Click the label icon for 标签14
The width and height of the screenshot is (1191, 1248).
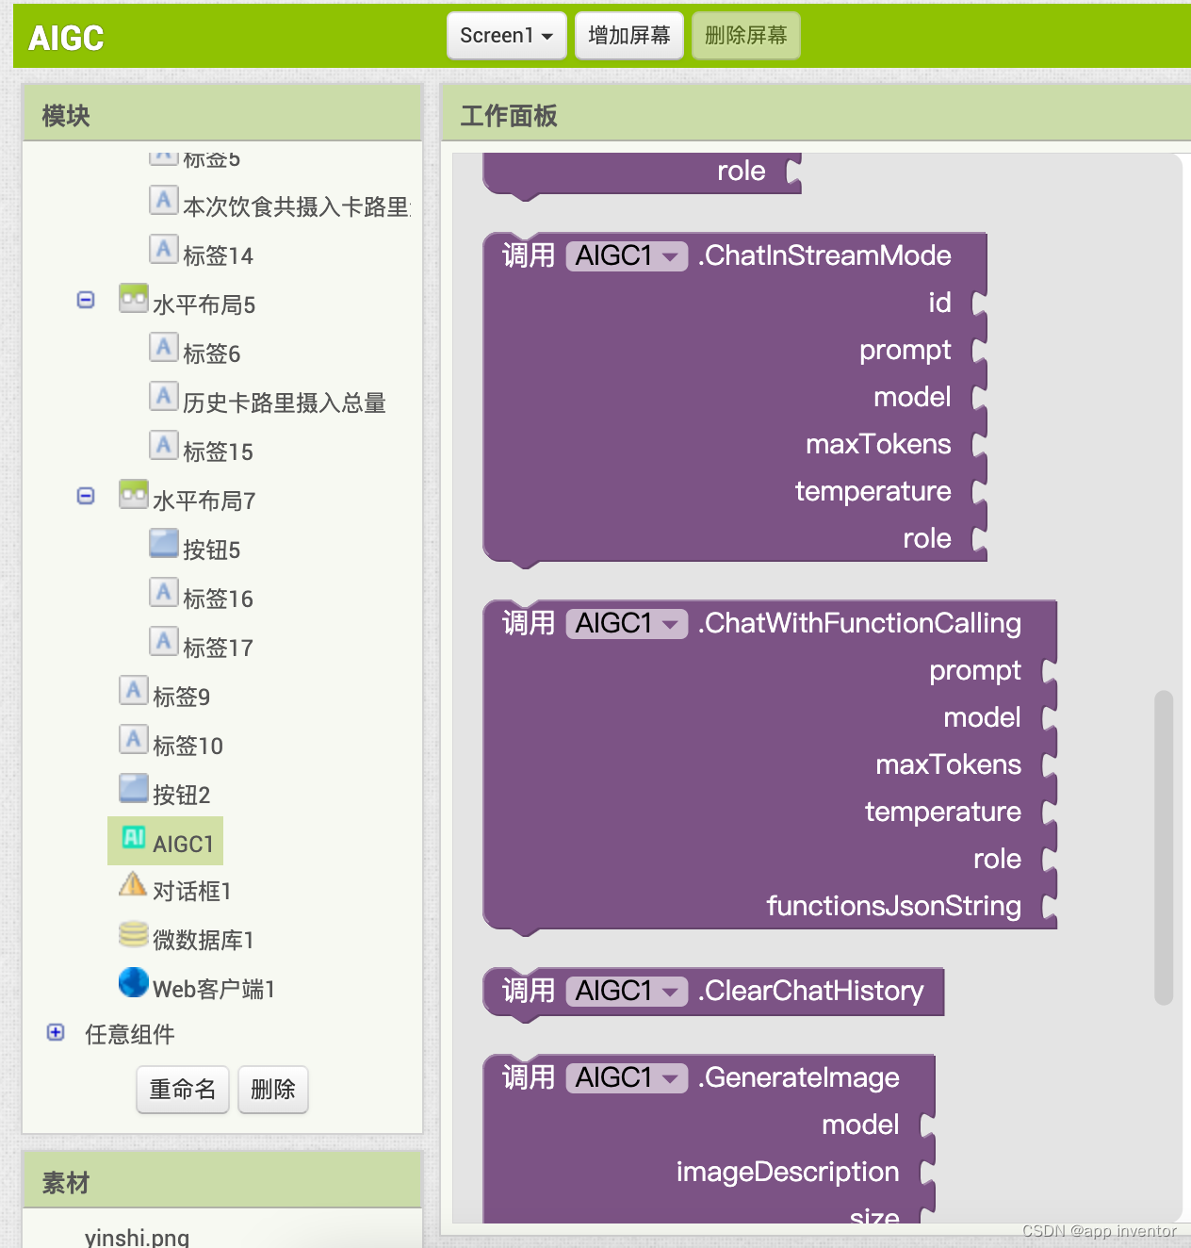164,249
